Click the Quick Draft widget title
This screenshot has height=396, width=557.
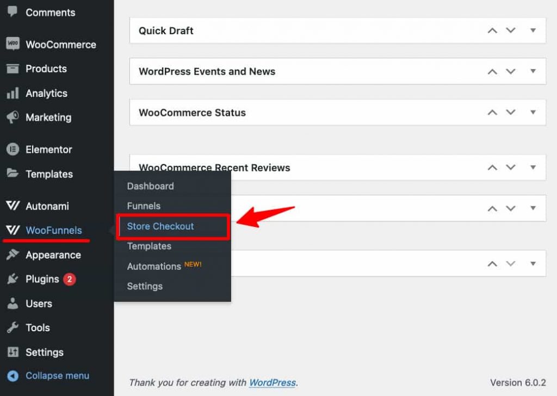(x=166, y=31)
